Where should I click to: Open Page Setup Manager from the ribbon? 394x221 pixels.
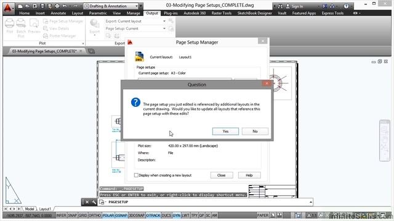63,21
